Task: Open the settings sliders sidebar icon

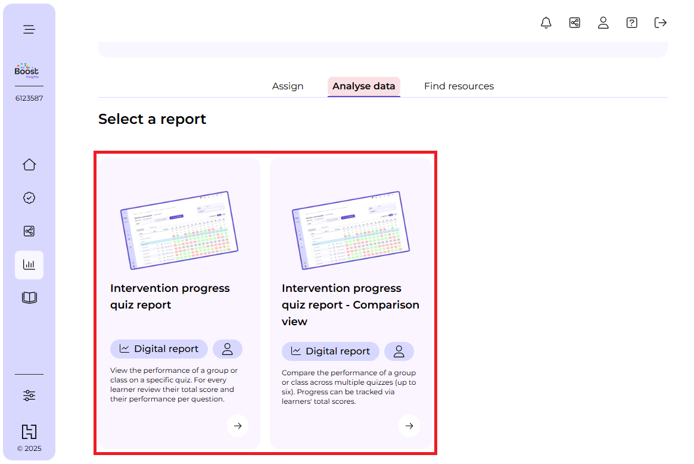Action: coord(29,396)
